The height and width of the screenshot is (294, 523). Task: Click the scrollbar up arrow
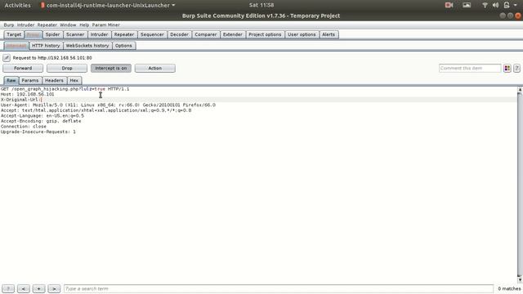point(520,89)
